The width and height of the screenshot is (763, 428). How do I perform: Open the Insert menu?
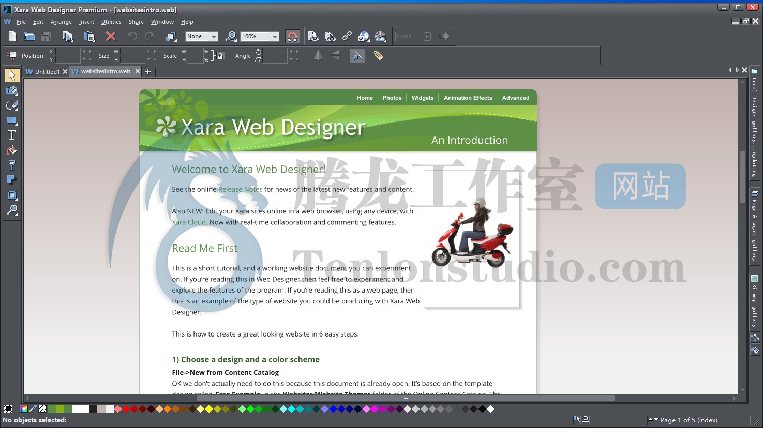click(x=86, y=22)
